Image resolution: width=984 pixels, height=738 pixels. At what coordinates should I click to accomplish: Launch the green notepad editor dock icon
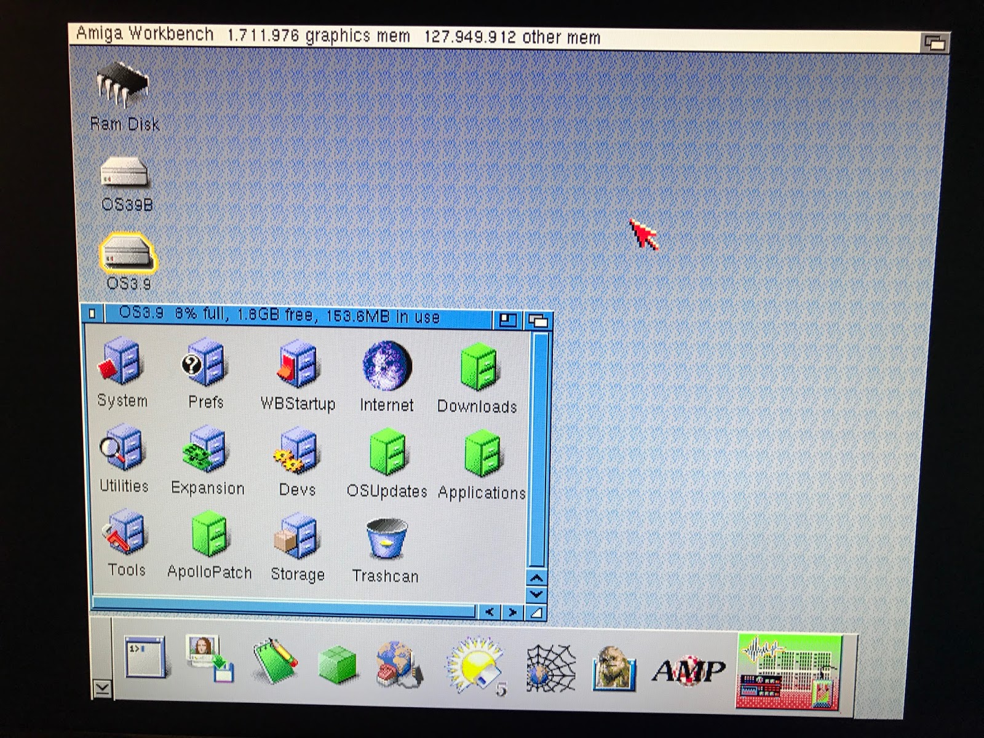coord(275,661)
